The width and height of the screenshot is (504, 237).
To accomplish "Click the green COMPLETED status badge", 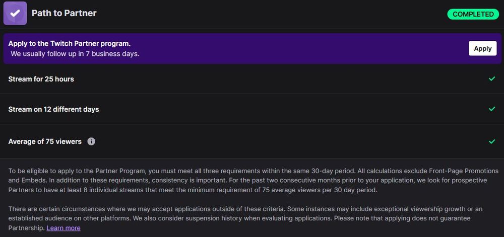I will (473, 14).
